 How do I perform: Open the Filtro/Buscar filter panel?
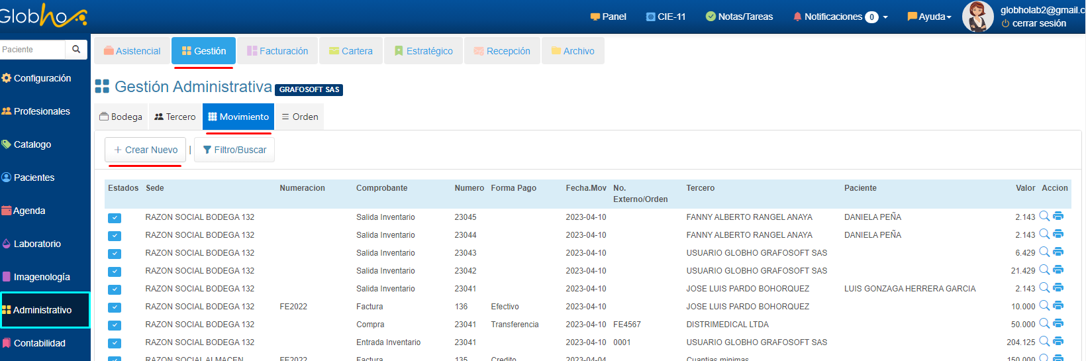click(234, 150)
